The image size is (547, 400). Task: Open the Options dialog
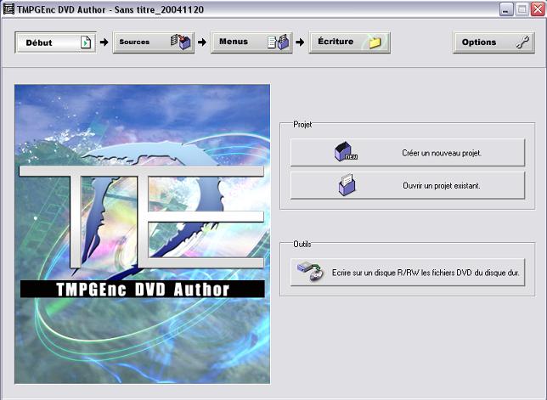pos(493,42)
